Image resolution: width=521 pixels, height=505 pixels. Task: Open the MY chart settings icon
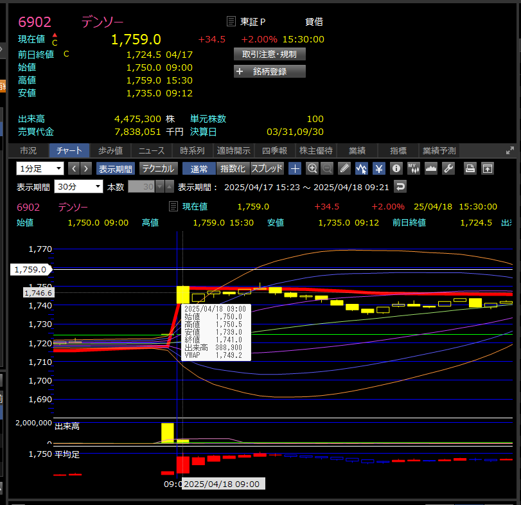pos(413,169)
